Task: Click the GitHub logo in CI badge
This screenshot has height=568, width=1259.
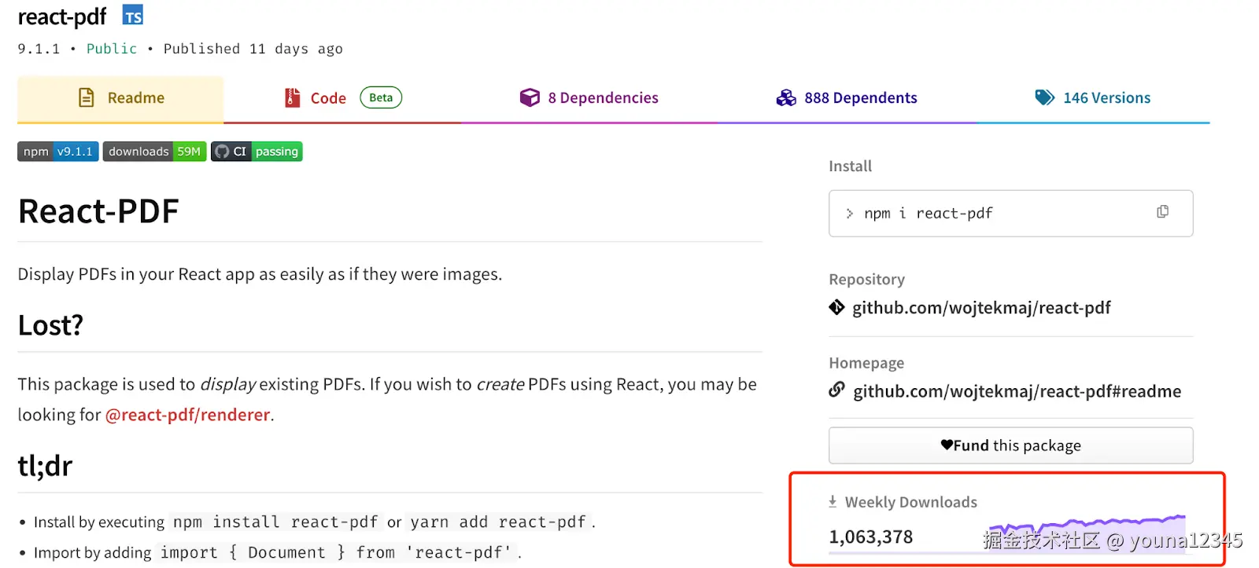Action: (222, 152)
